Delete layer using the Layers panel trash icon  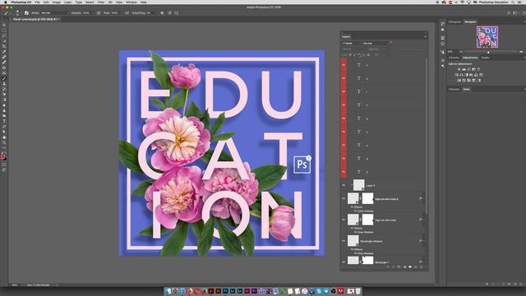(x=421, y=266)
